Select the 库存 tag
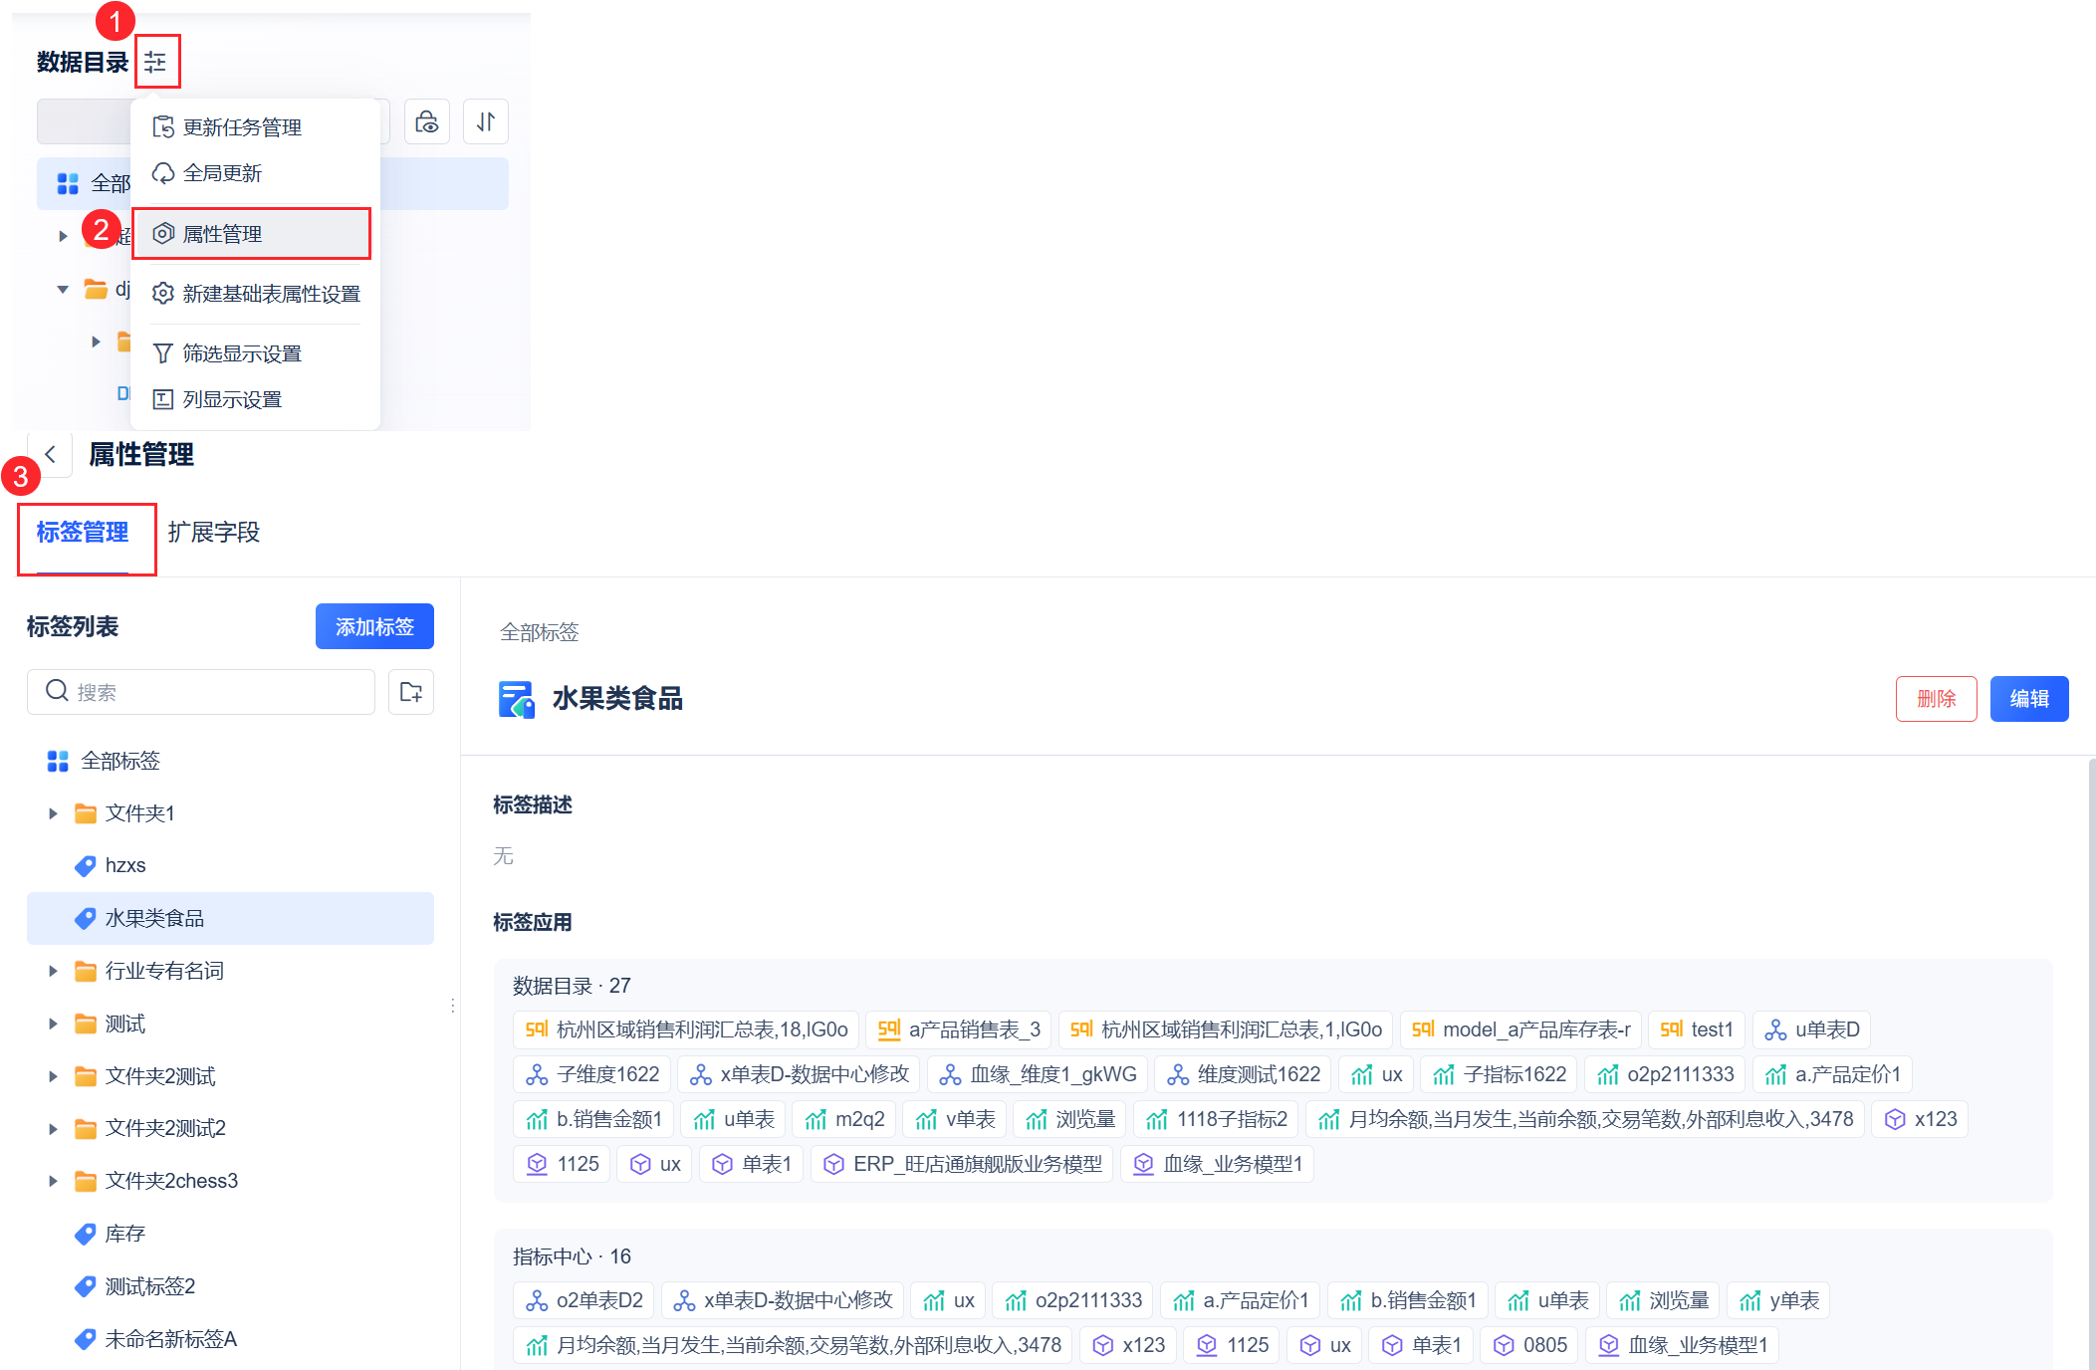 124,1234
